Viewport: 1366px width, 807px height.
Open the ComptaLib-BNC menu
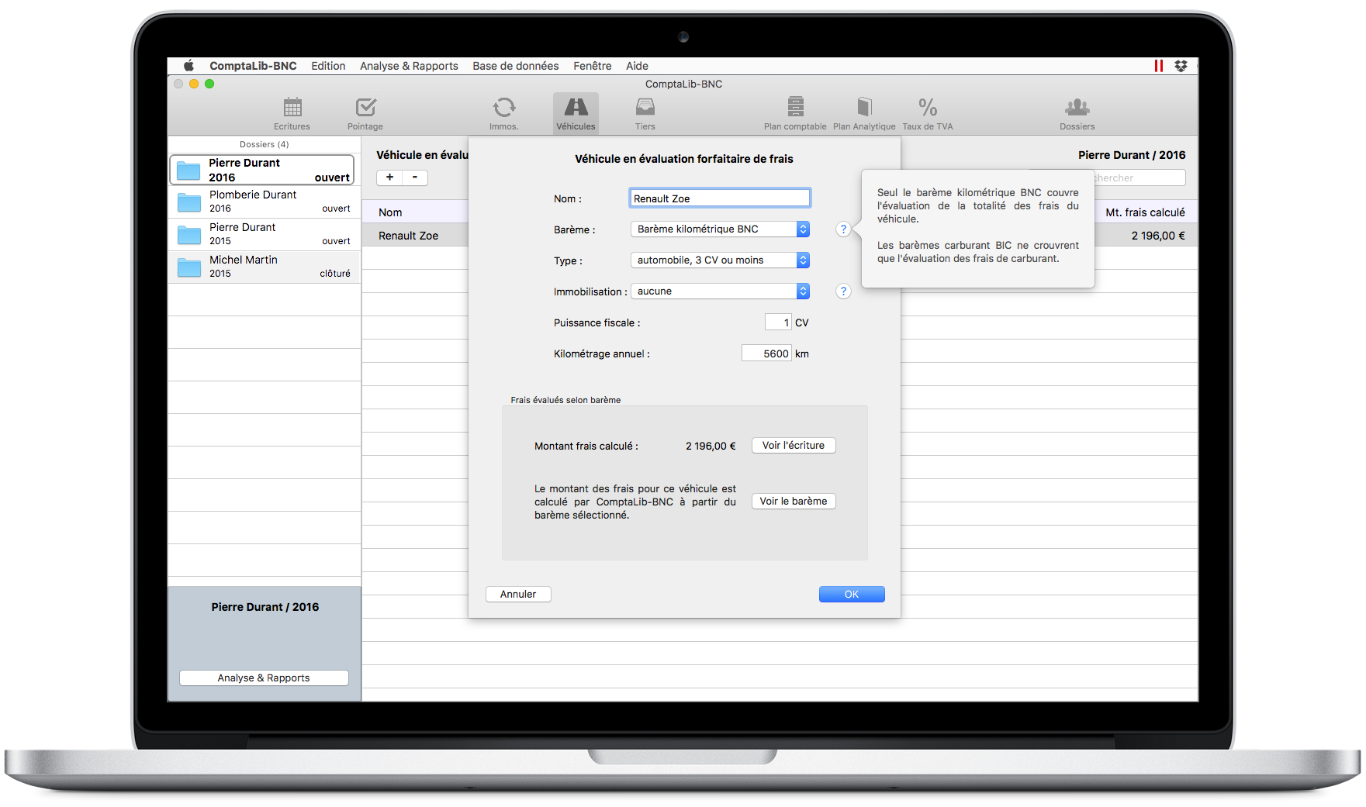coord(253,66)
